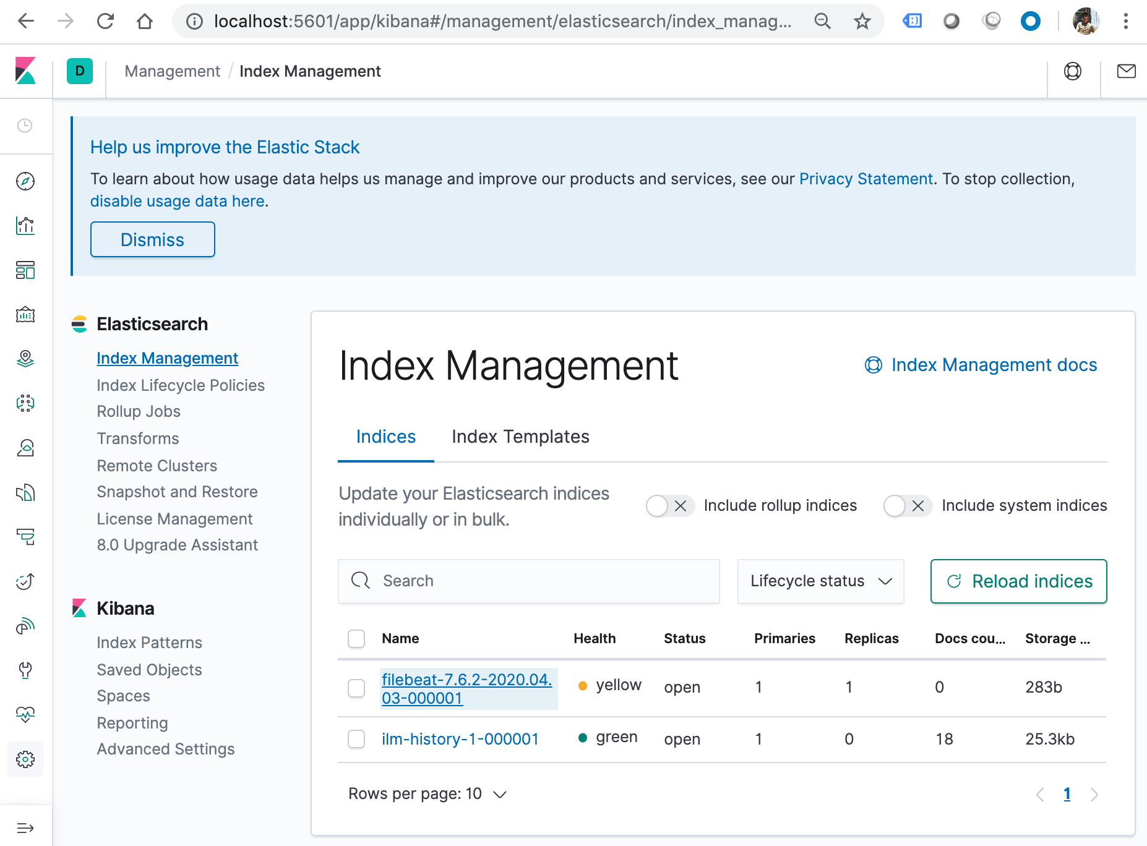The image size is (1147, 846).
Task: Open Metrics icon in sidebar
Action: (25, 448)
